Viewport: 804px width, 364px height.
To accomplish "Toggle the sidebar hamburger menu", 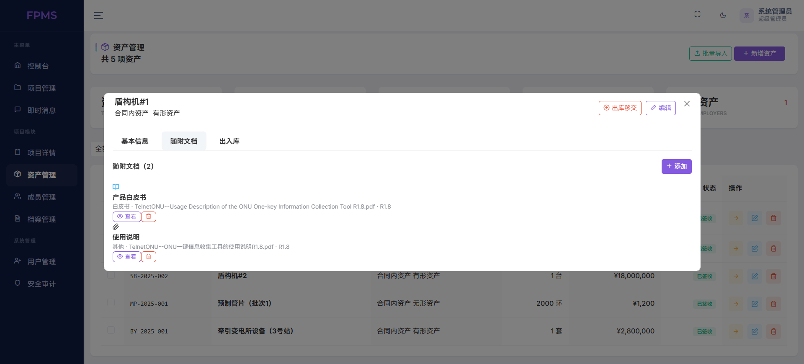I will point(98,15).
